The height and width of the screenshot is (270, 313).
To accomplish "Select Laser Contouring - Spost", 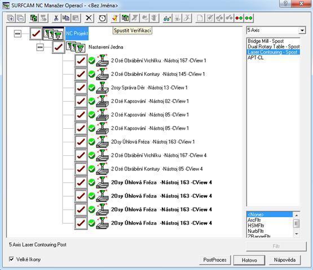I will point(274,52).
